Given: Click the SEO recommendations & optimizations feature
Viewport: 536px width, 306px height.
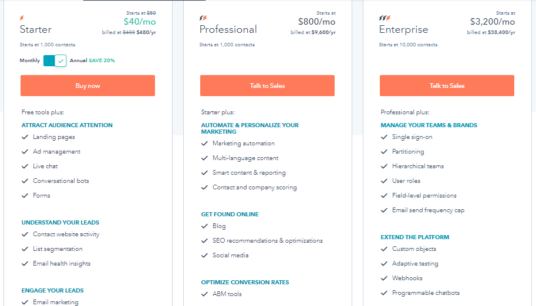Looking at the screenshot, I should tap(268, 241).
